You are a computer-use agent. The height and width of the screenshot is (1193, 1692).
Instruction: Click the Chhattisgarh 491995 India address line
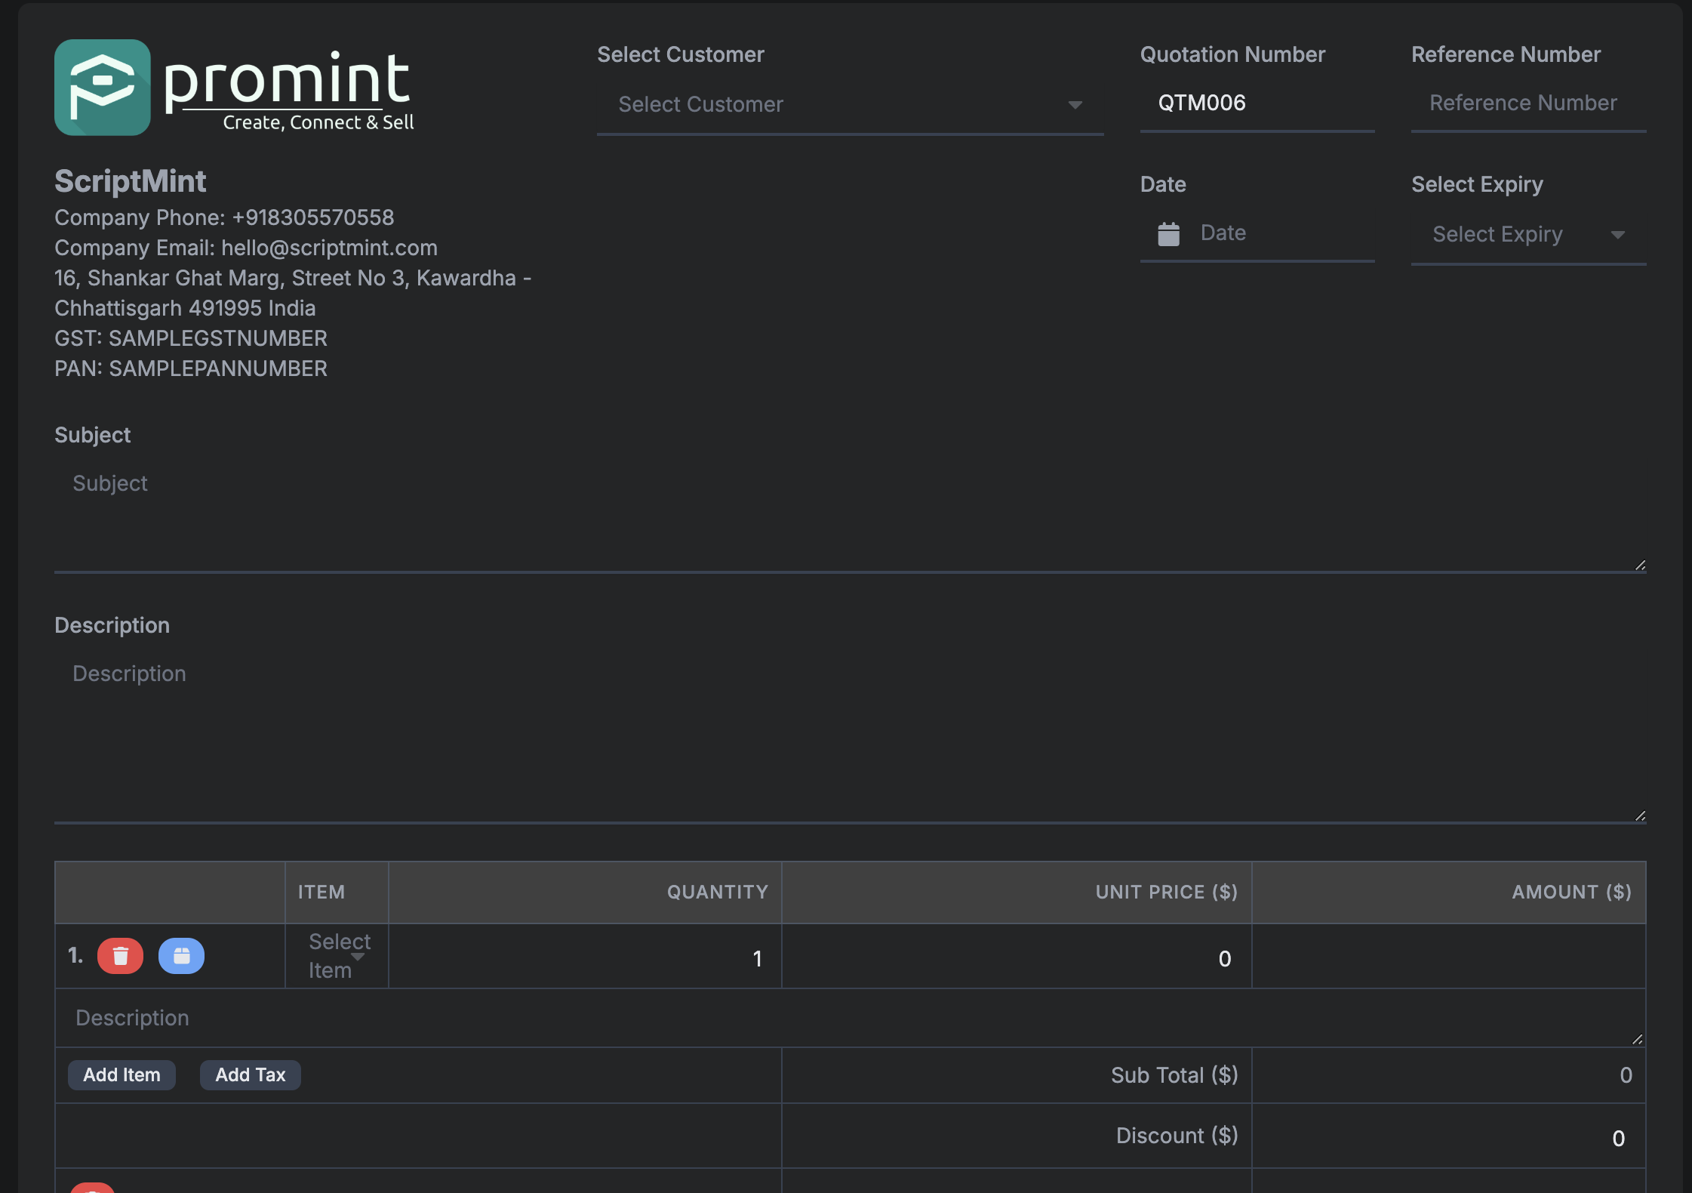[x=185, y=308]
